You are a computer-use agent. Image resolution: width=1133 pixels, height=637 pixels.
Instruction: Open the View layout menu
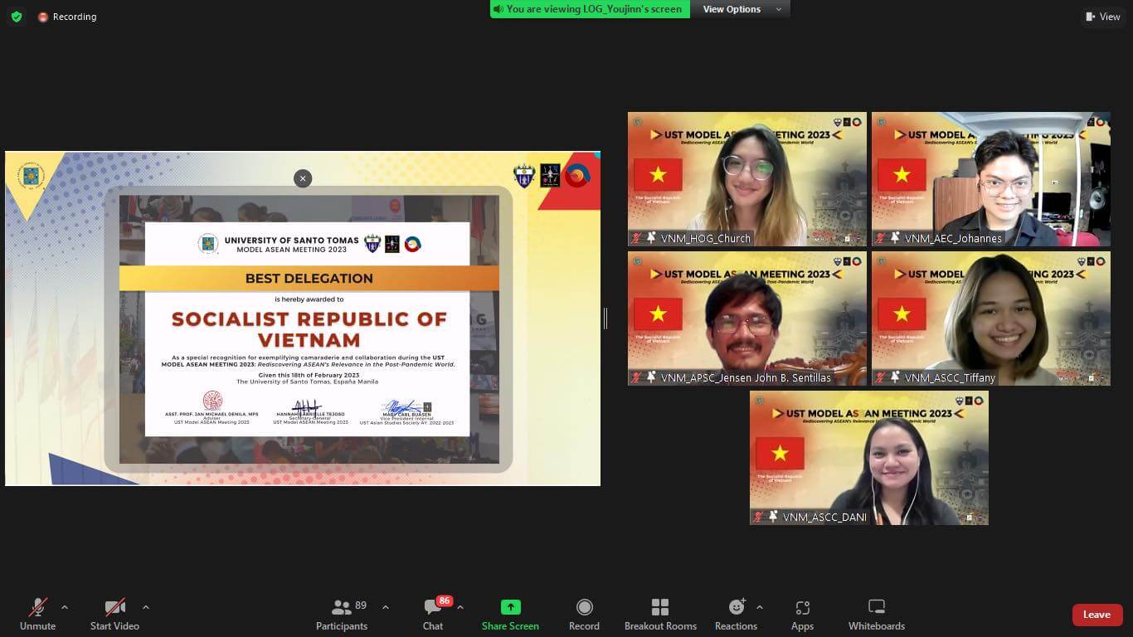(x=1103, y=17)
